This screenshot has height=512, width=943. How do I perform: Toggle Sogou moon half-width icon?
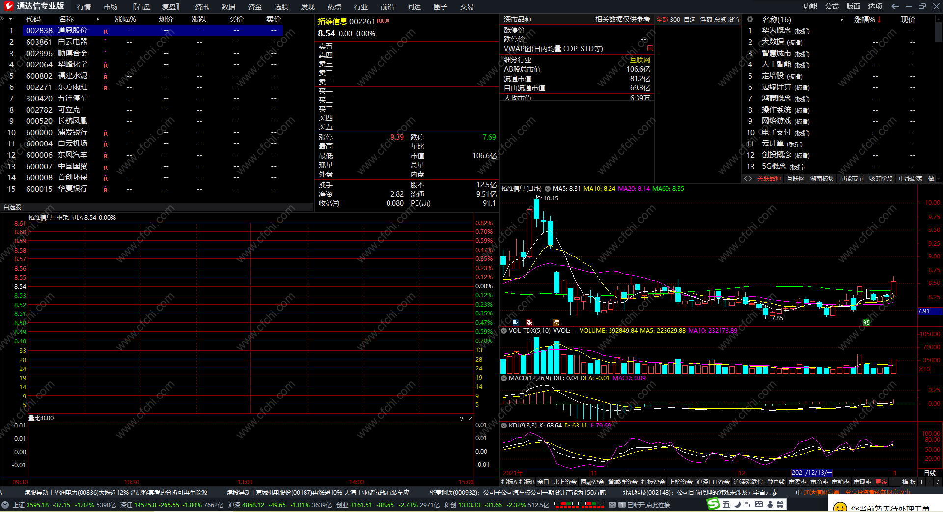pyautogui.click(x=737, y=504)
